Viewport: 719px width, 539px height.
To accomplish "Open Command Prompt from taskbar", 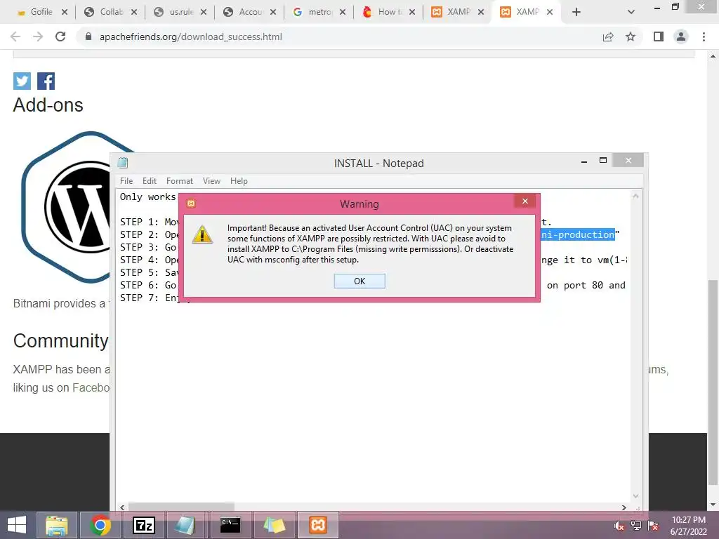I will 230,525.
